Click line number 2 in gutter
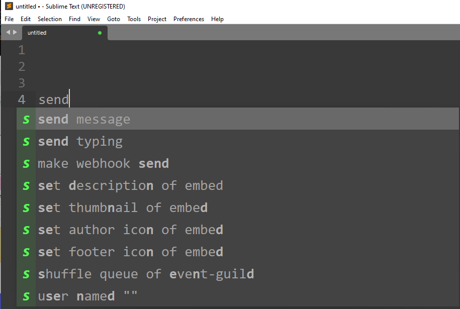The width and height of the screenshot is (460, 309). [22, 66]
